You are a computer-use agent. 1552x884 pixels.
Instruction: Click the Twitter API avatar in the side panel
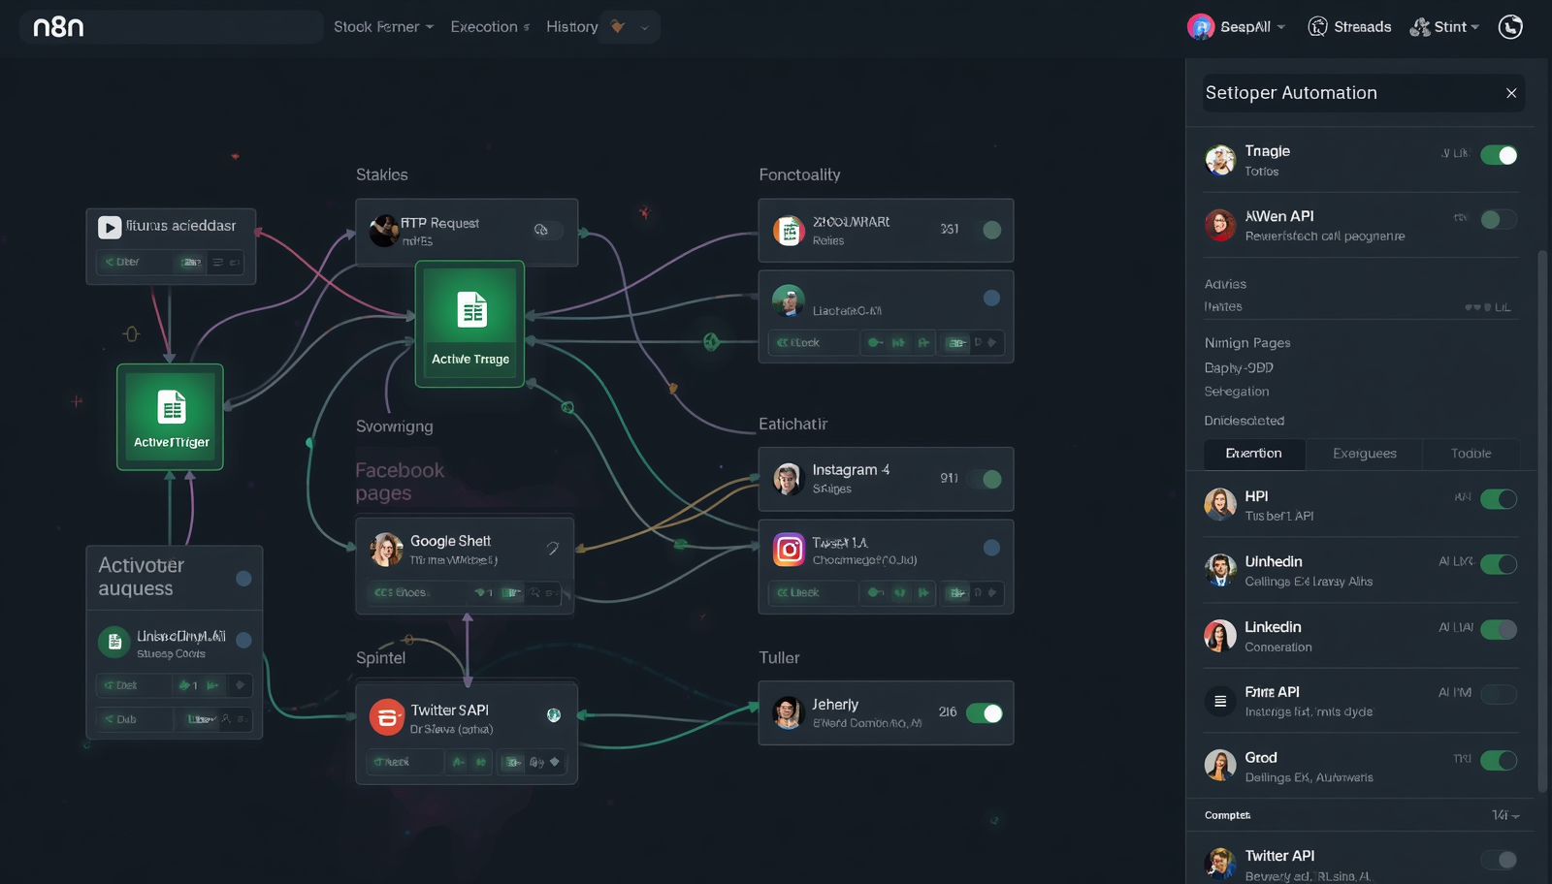pos(1220,864)
